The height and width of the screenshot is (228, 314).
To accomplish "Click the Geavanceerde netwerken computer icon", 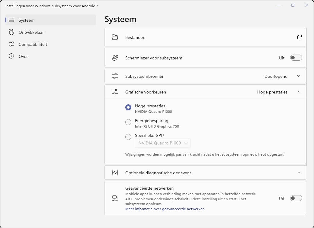I will (x=115, y=198).
